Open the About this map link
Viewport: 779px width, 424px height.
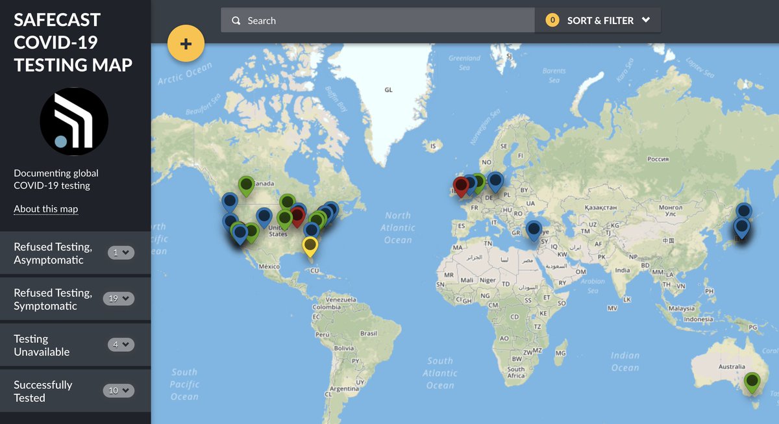point(46,209)
